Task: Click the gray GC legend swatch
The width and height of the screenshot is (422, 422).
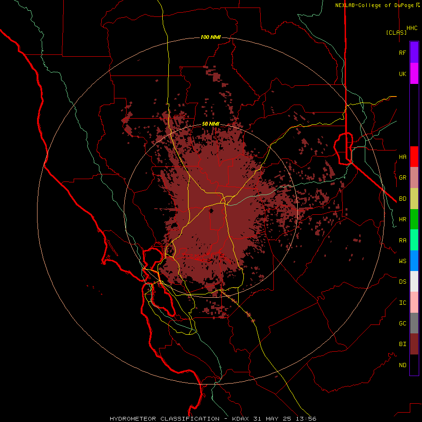Action: (414, 323)
